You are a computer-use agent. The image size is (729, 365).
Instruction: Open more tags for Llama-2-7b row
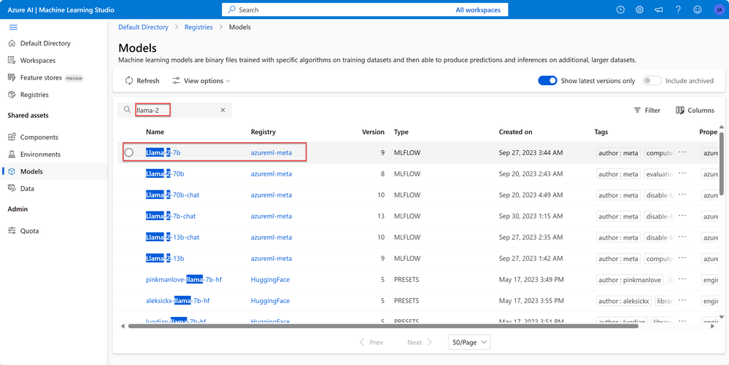tap(682, 152)
